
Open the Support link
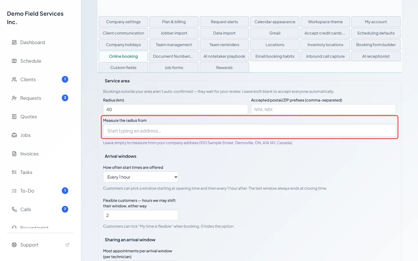pos(41,245)
